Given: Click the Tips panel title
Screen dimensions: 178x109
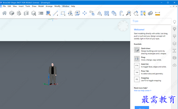Looking at the screenshot, I should coord(136,21).
